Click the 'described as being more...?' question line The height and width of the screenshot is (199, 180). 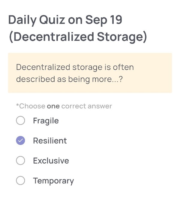pyautogui.click(x=69, y=79)
